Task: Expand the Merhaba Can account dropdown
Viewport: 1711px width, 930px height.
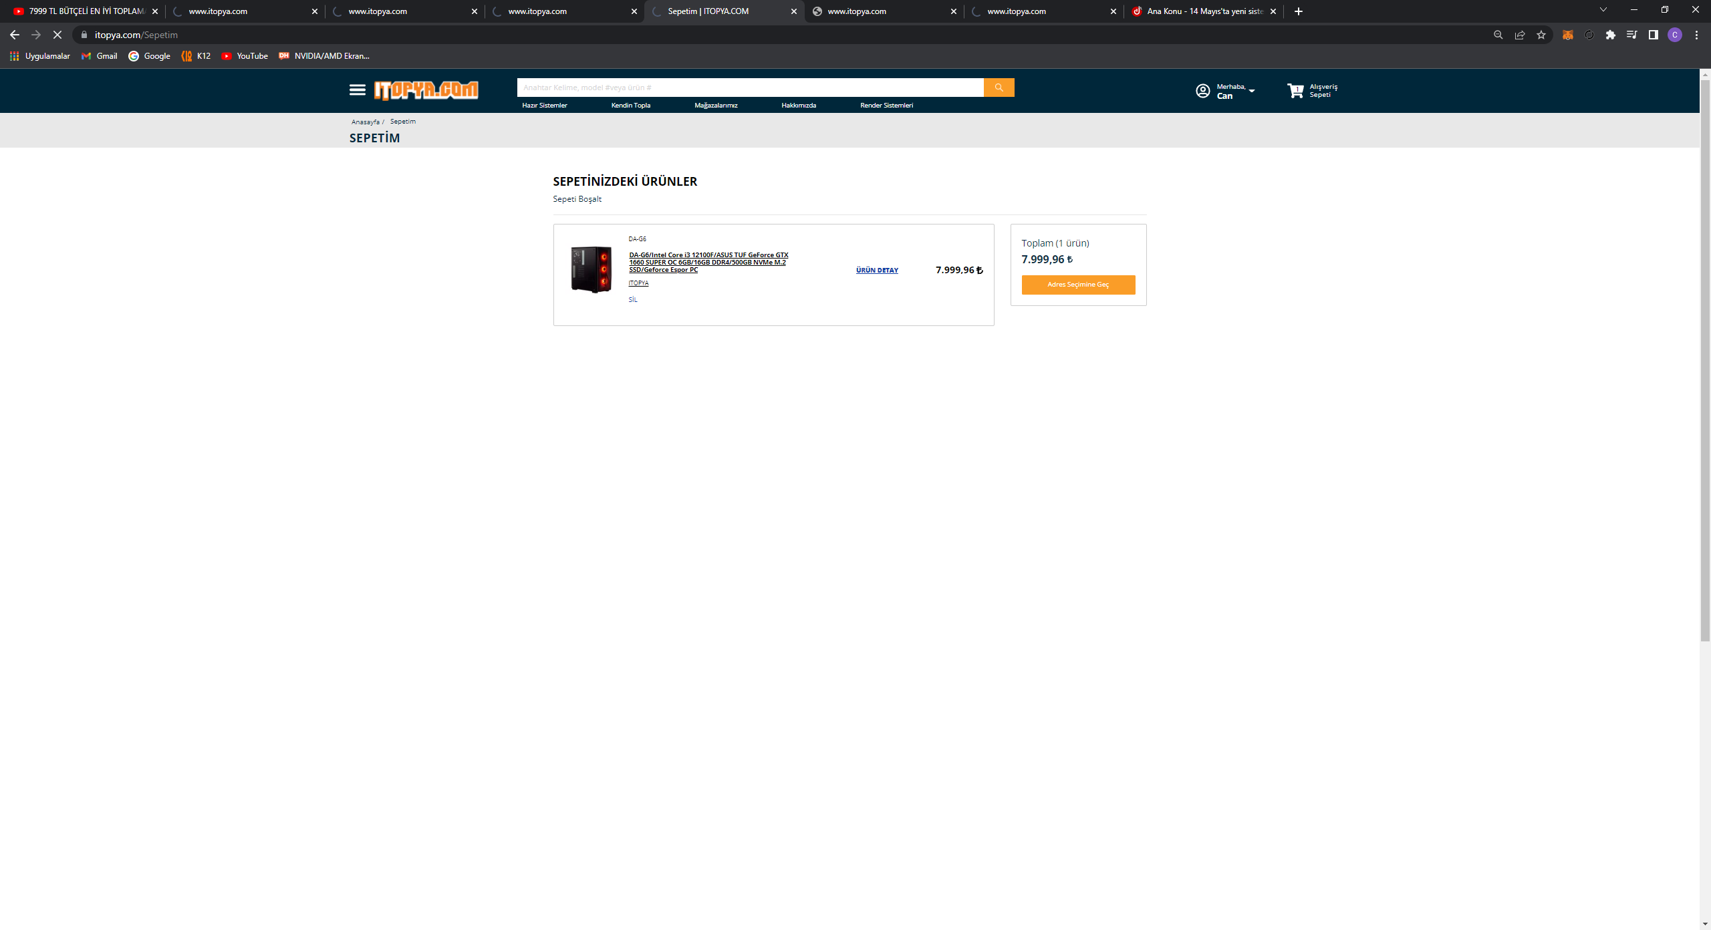Action: (1252, 91)
